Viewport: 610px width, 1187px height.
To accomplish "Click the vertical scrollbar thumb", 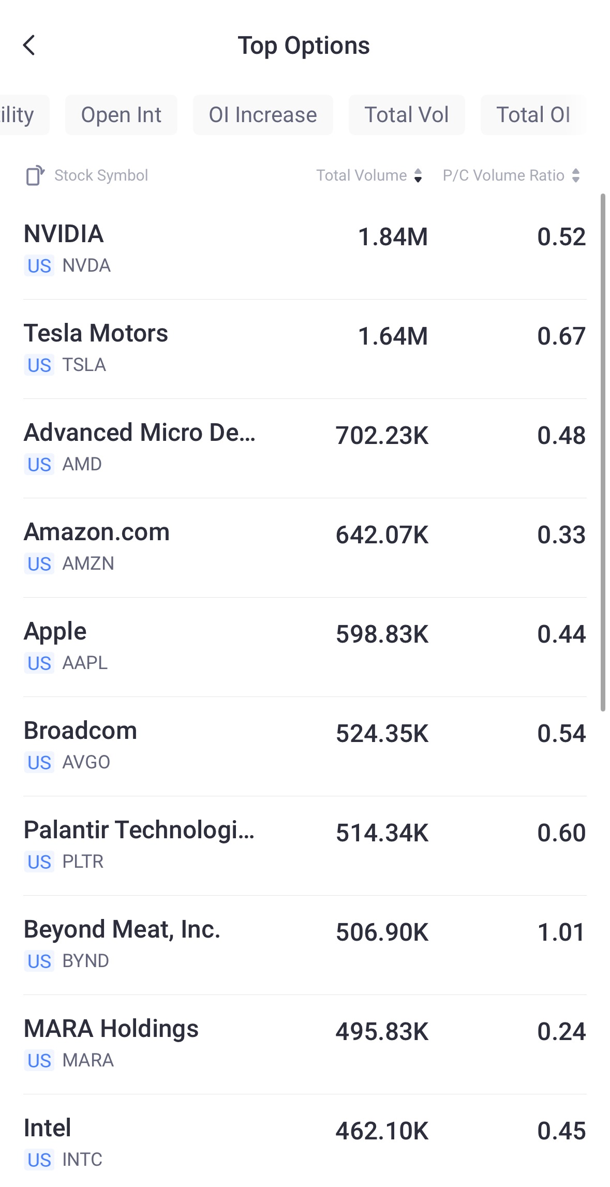I will 603,453.
